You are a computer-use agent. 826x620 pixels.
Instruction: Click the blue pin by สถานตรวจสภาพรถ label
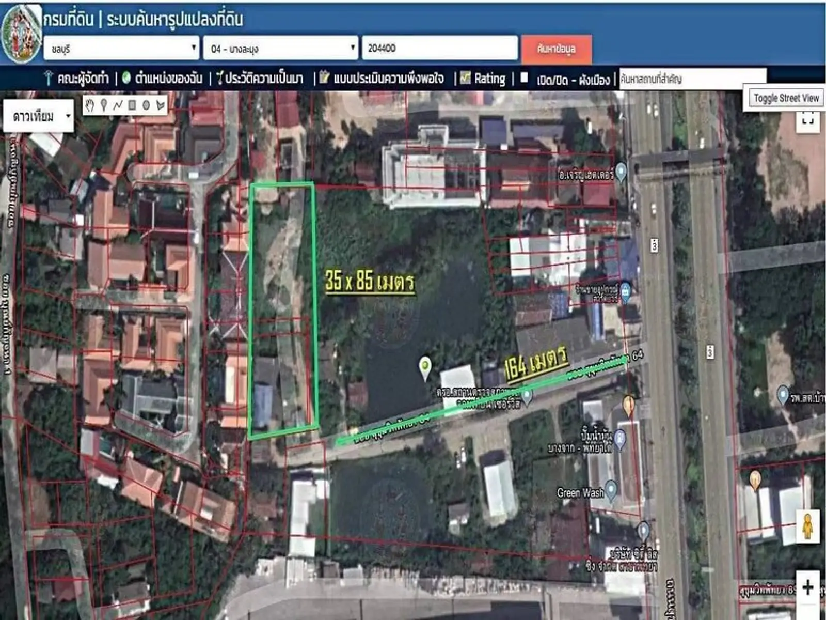[x=527, y=396]
